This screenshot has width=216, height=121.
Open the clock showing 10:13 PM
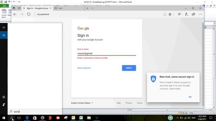point(202,118)
